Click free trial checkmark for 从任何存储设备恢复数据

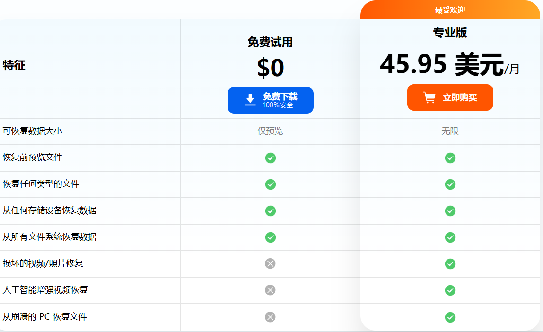coord(271,211)
